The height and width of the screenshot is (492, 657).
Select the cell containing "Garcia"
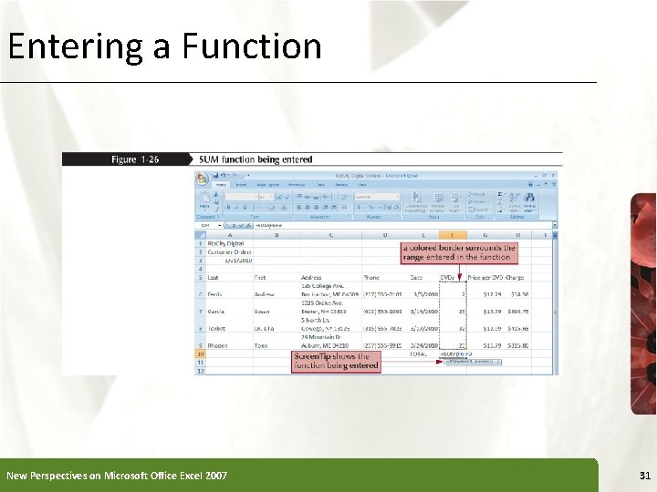tap(230, 307)
